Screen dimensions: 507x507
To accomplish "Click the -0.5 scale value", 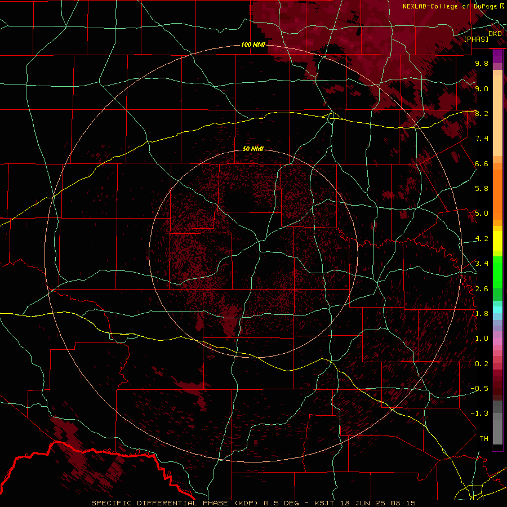I will (479, 389).
